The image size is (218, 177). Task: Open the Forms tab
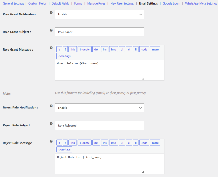pos(78,3)
